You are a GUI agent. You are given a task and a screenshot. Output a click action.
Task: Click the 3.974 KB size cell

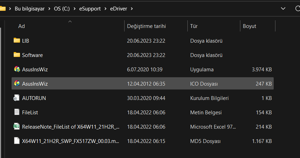(x=262, y=69)
